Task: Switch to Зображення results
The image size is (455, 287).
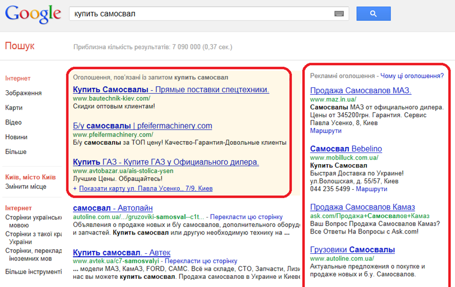Action: (23, 93)
